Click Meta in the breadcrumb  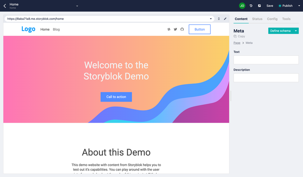pyautogui.click(x=249, y=43)
